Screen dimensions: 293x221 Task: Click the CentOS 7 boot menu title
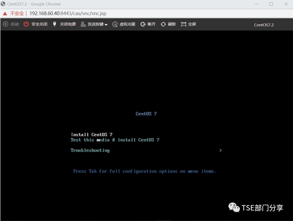(146, 114)
